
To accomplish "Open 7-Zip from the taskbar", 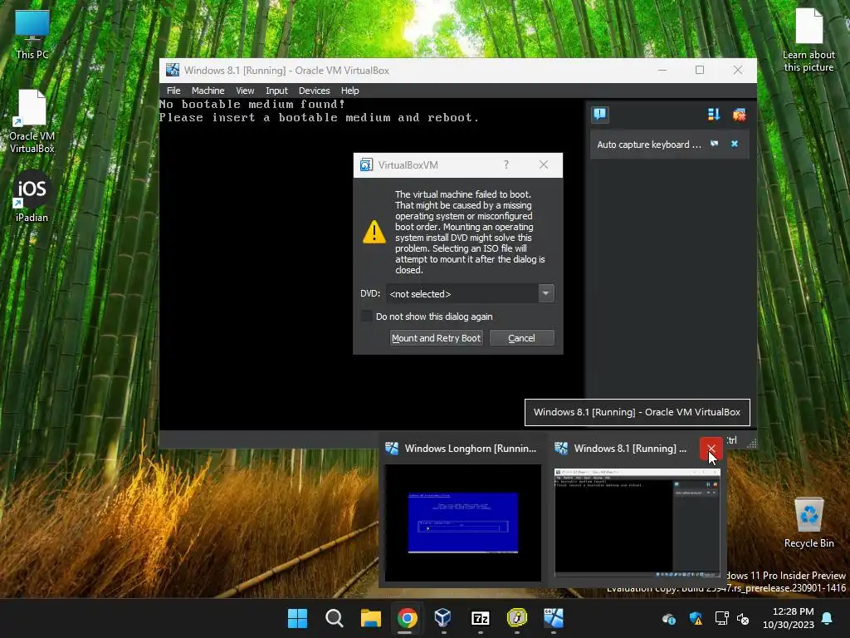I will click(x=481, y=618).
